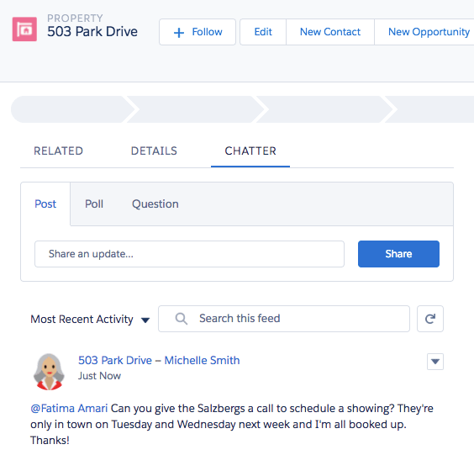Open the 503 Park Drive link in post
The width and height of the screenshot is (474, 455).
115,360
